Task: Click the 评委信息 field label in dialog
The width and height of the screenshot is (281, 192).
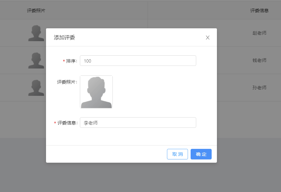Action: tap(67, 123)
